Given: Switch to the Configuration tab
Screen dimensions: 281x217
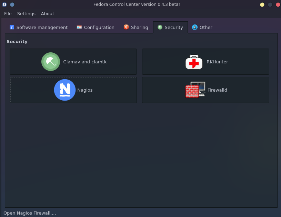Looking at the screenshot, I should [96, 27].
